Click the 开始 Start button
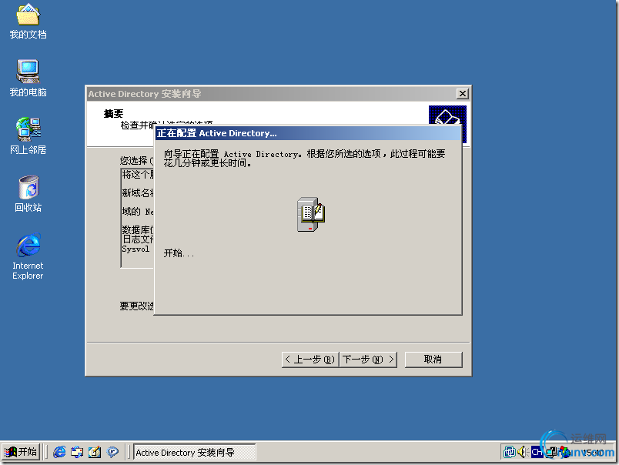Image resolution: width=619 pixels, height=465 pixels. [21, 452]
